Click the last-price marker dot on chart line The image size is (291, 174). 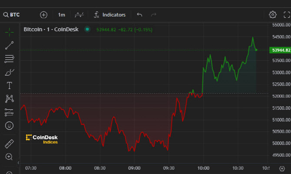256,50
